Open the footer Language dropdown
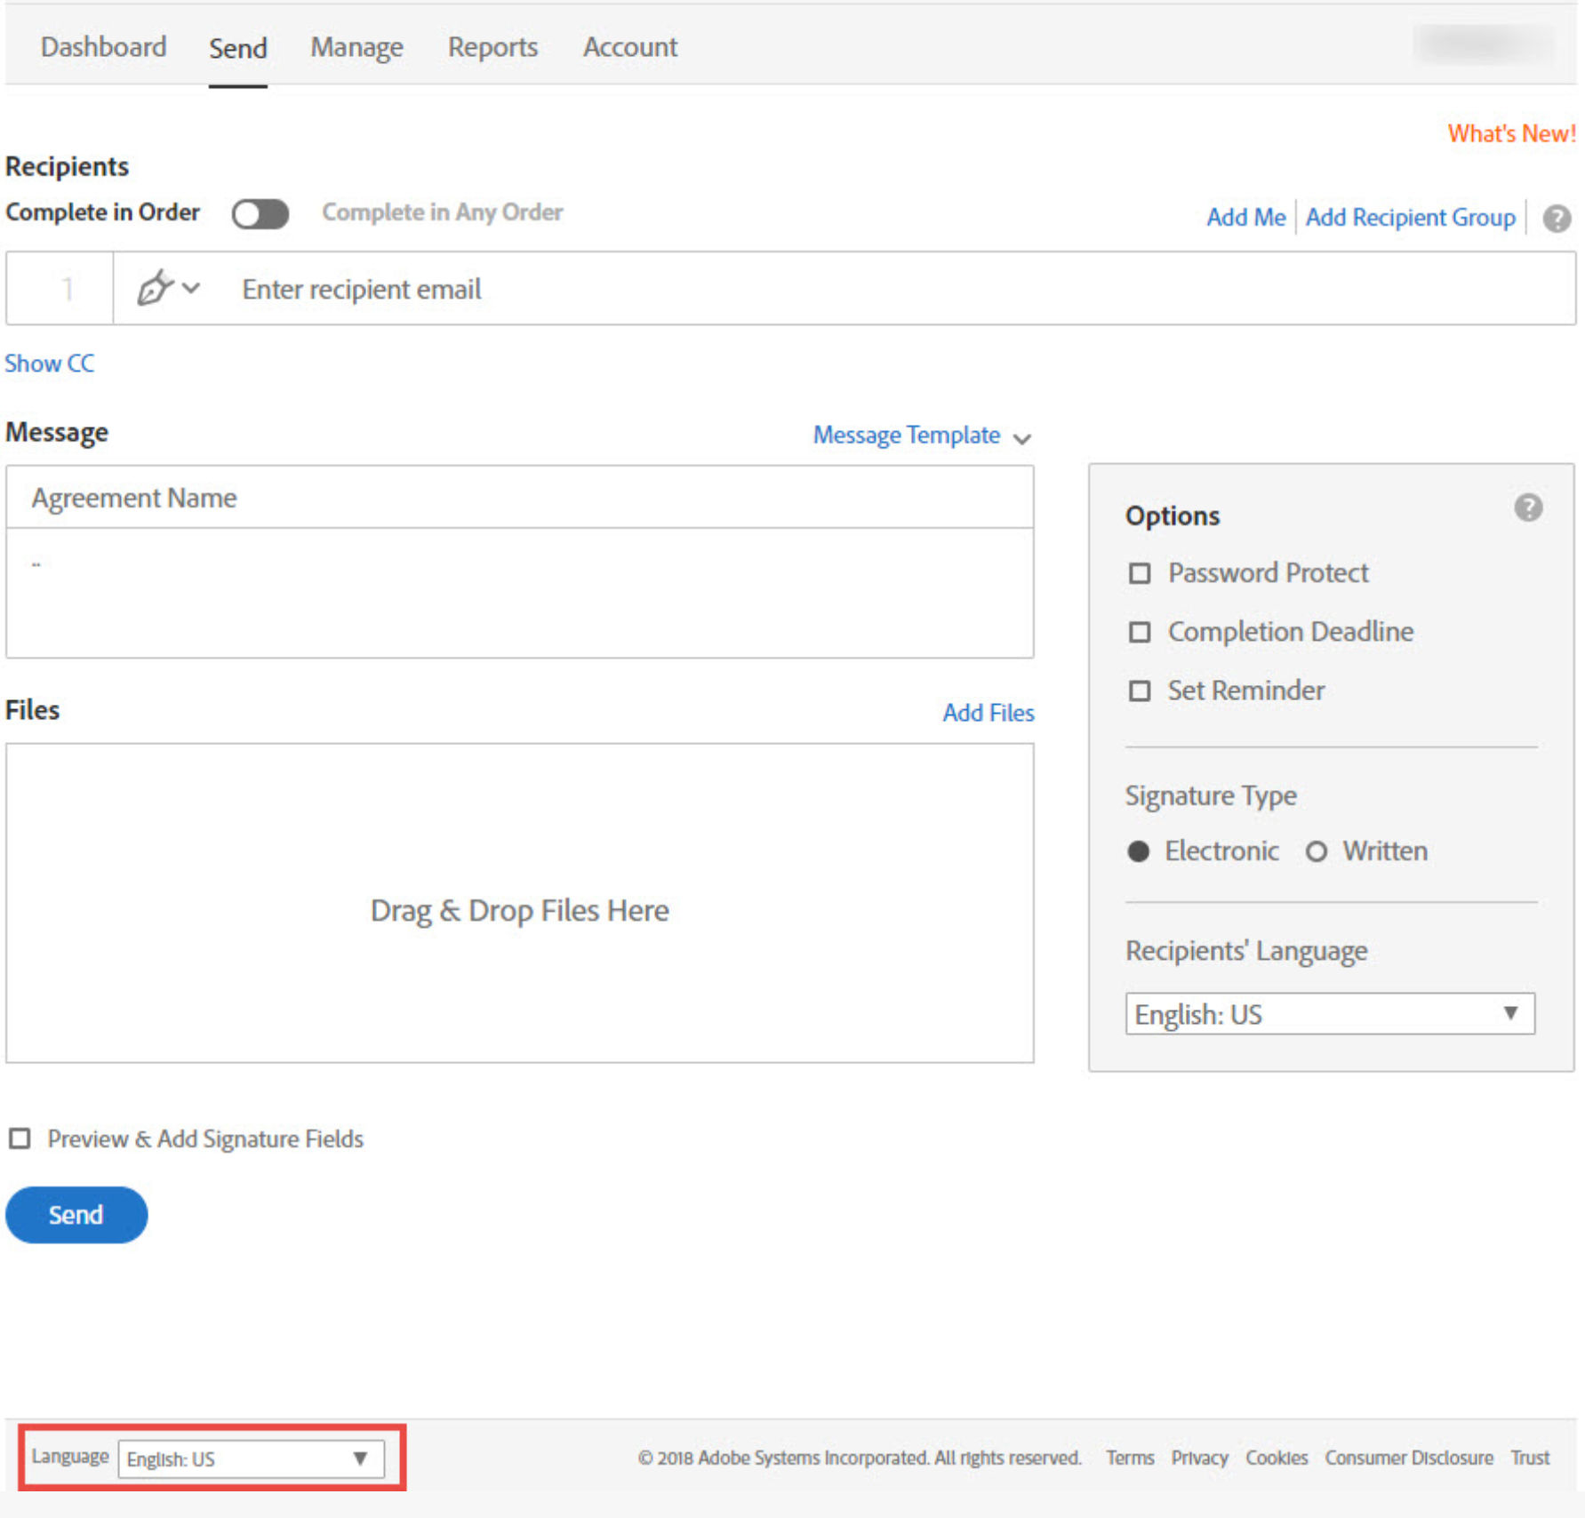This screenshot has height=1518, width=1585. (251, 1458)
